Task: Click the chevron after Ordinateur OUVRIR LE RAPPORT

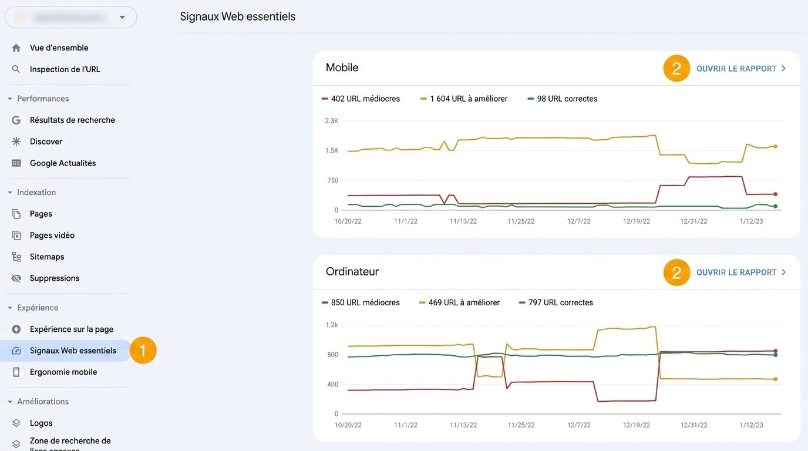Action: (783, 272)
